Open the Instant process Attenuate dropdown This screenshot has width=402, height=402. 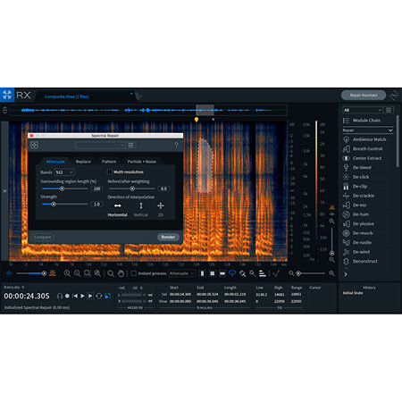[x=182, y=273]
